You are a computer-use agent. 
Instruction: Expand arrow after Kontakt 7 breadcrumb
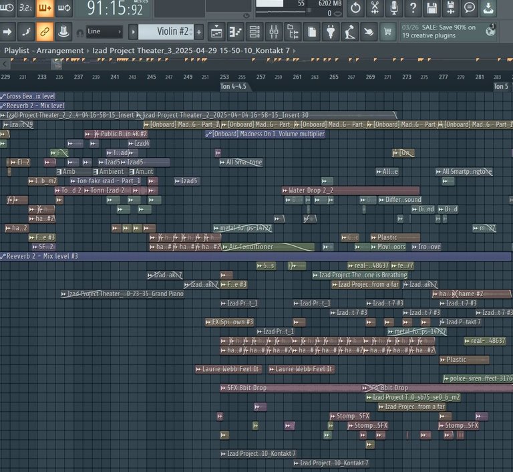click(x=295, y=51)
